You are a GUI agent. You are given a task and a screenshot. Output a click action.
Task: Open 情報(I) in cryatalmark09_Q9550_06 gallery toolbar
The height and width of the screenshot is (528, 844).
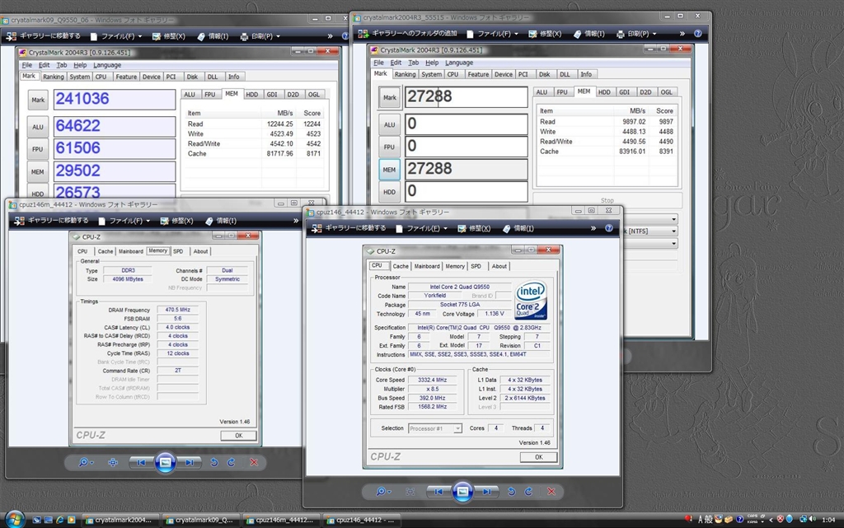[213, 36]
